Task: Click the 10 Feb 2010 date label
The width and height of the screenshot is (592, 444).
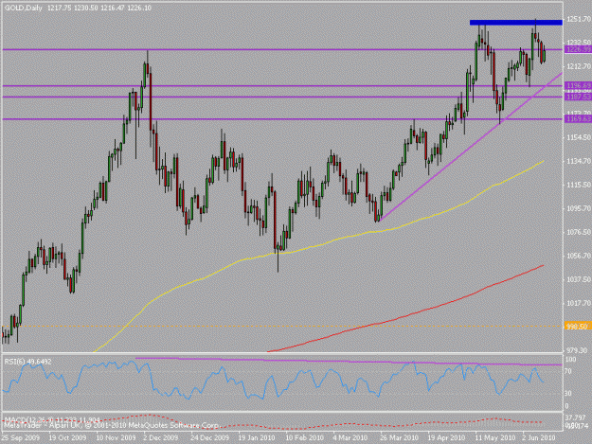Action: tap(304, 437)
